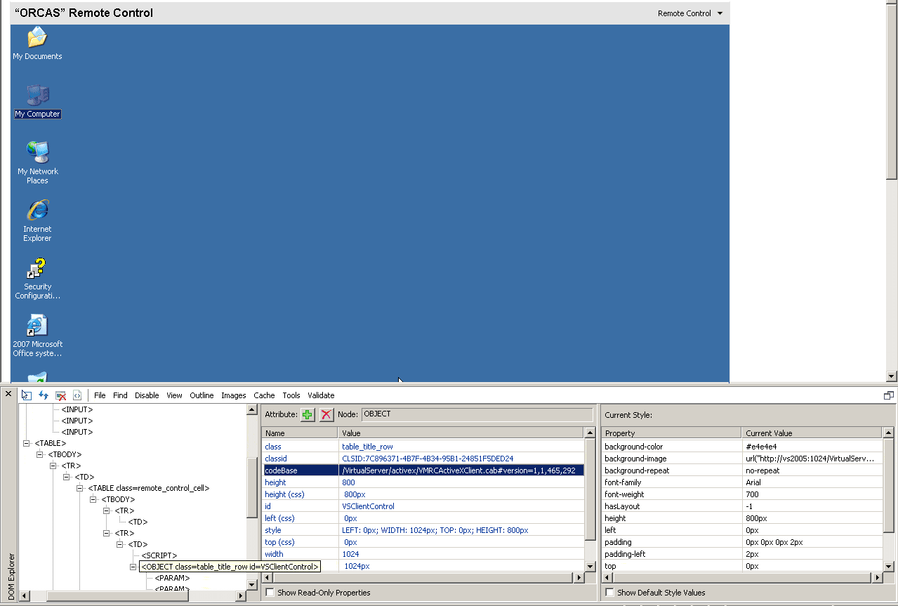Click the id value VSClientControl

point(368,506)
